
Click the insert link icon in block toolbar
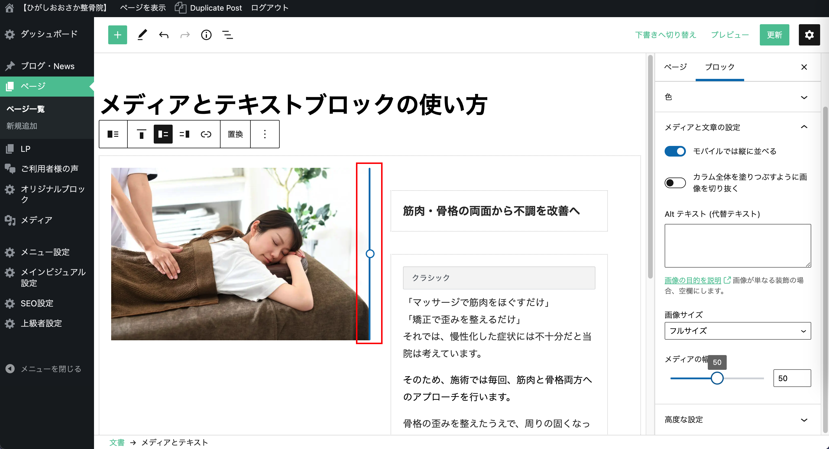coord(206,134)
